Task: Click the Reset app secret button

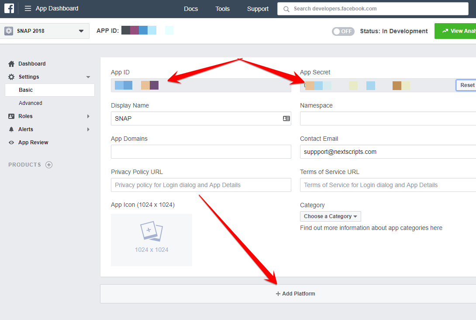Action: [466, 85]
